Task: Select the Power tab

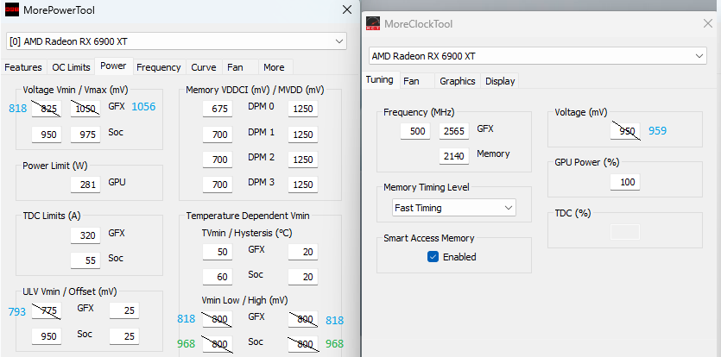Action: pos(114,66)
